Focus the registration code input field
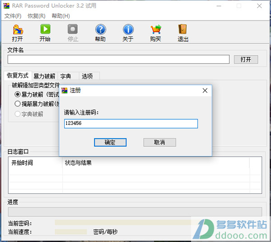Image resolution: width=271 pixels, height=242 pixels. coord(131,124)
